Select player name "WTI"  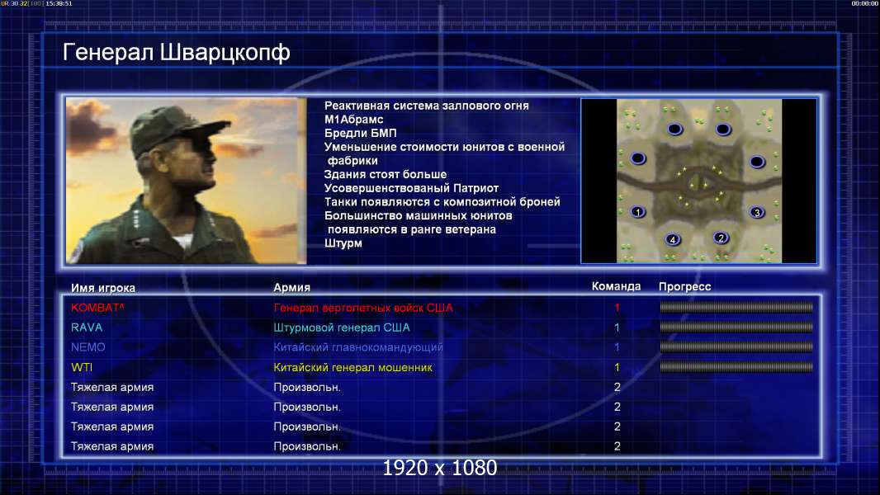[82, 367]
